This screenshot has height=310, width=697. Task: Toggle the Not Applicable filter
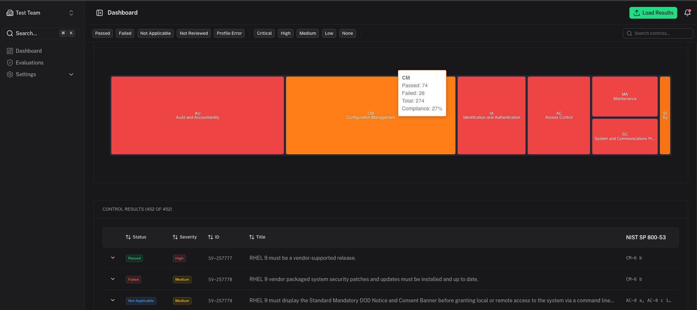tap(155, 33)
